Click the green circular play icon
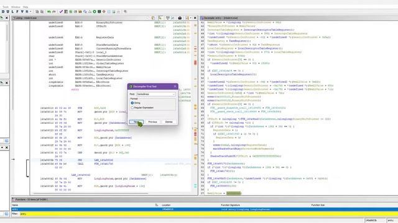Screen dimensions: 398x223 (x=95, y=12)
